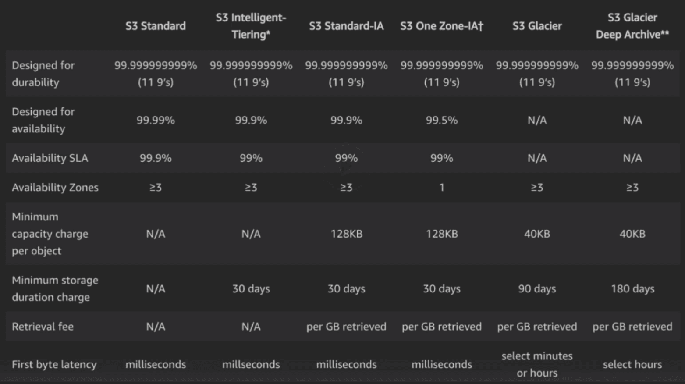The image size is (685, 384).
Task: Click the S3 Glacier Deep Archive header
Action: click(x=632, y=26)
